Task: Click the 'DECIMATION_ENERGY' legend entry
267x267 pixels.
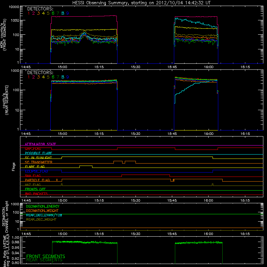Action: [43, 206]
